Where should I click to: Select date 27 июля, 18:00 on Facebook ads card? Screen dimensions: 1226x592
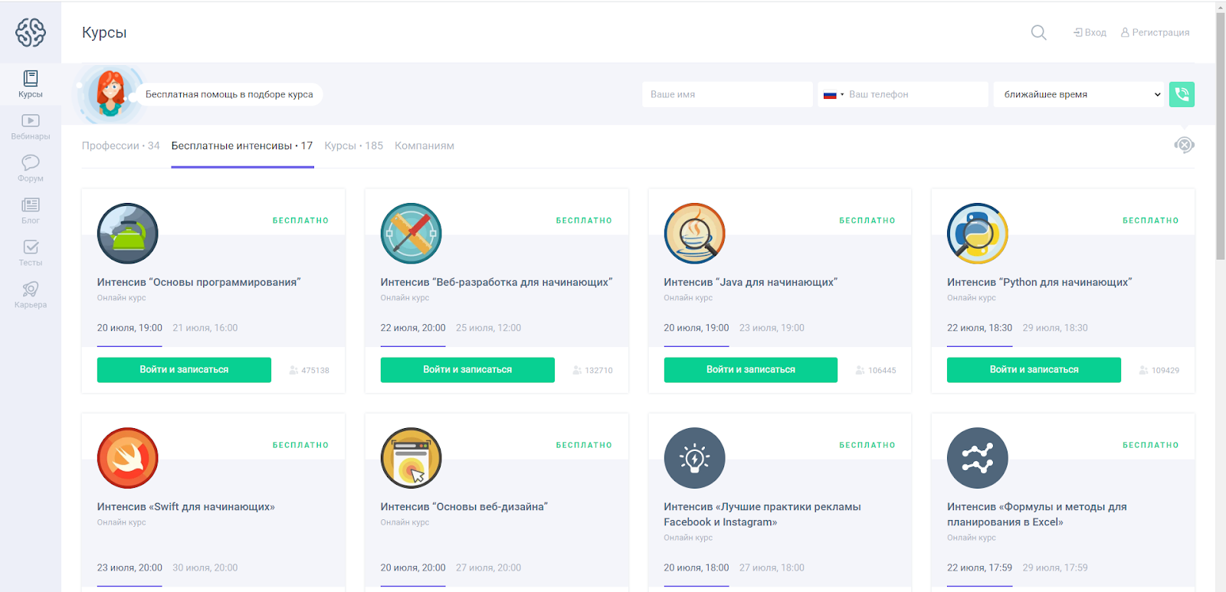772,567
